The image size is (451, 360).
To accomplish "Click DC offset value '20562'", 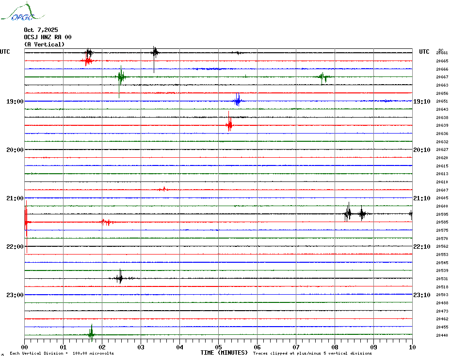I will [x=442, y=246].
